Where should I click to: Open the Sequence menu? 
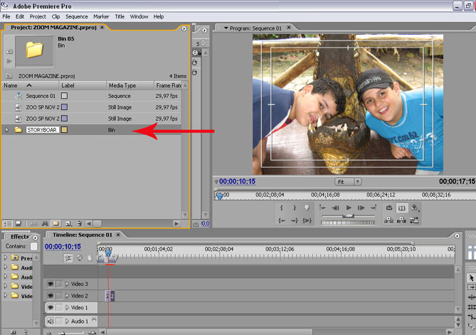76,16
